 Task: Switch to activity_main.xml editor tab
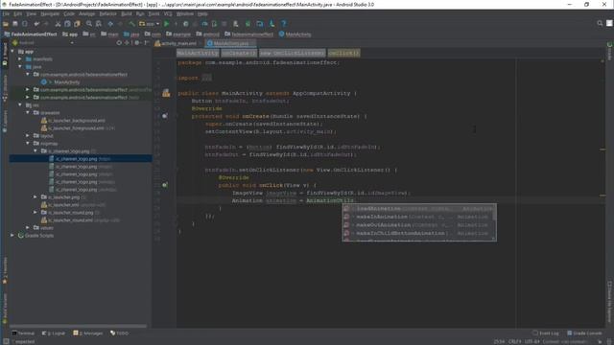tap(177, 43)
